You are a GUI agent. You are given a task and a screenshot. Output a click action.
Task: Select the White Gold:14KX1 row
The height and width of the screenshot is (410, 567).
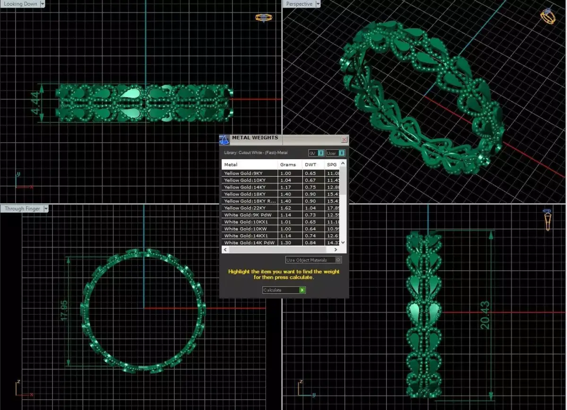pyautogui.click(x=281, y=236)
